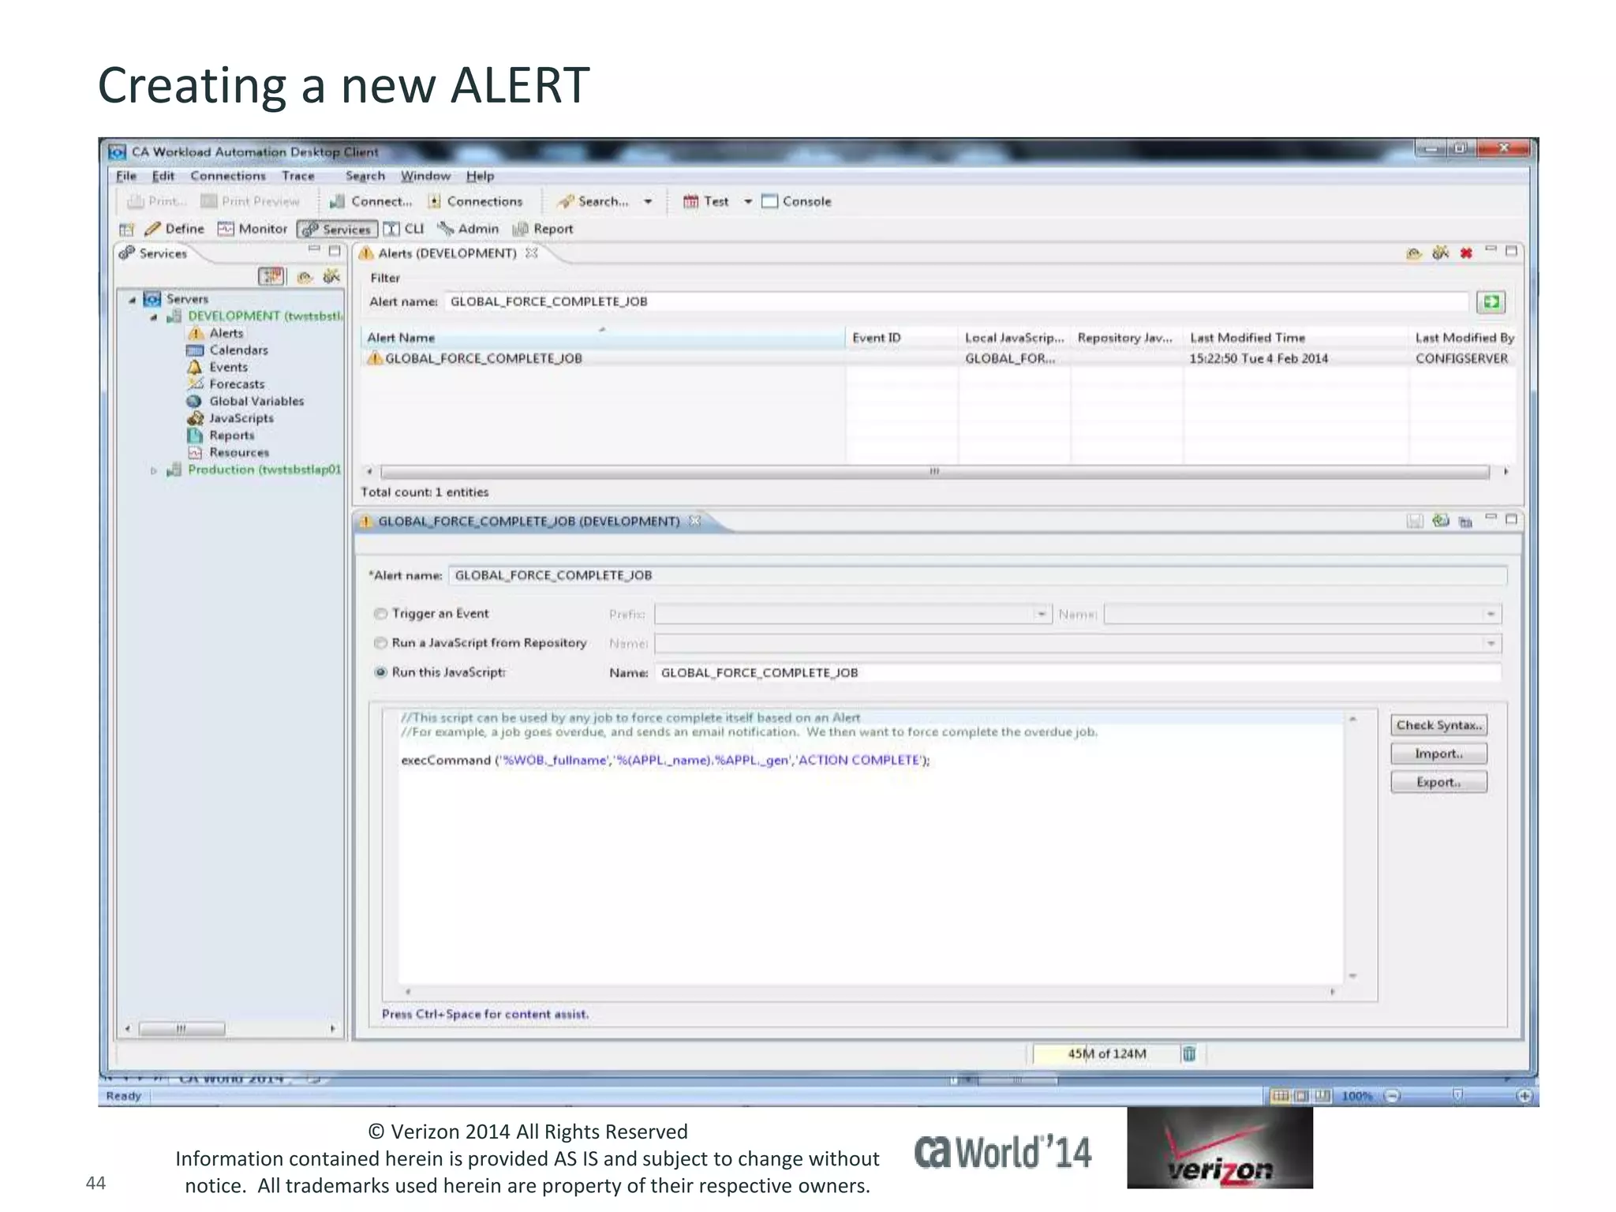This screenshot has width=1616, height=1212.
Task: Open the Connections menu
Action: tap(227, 176)
